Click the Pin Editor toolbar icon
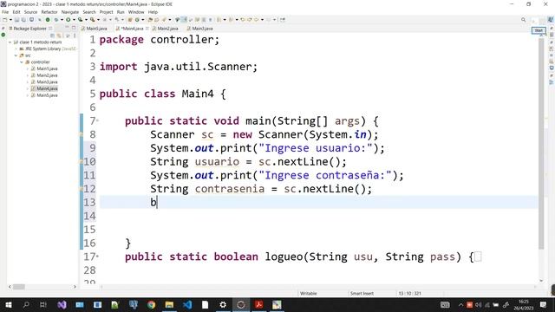Image resolution: width=555 pixels, height=312 pixels. pos(282,20)
